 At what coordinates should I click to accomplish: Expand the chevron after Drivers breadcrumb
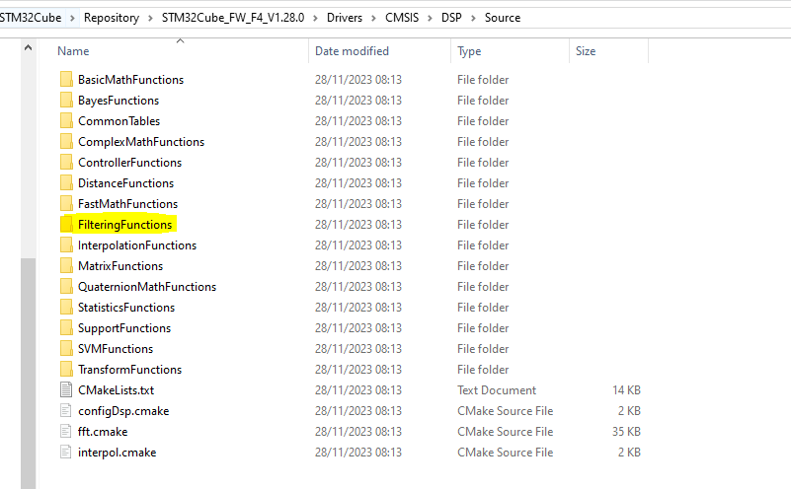tap(374, 18)
